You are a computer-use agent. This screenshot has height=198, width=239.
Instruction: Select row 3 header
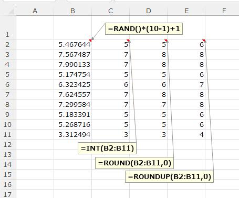pyautogui.click(x=8, y=54)
